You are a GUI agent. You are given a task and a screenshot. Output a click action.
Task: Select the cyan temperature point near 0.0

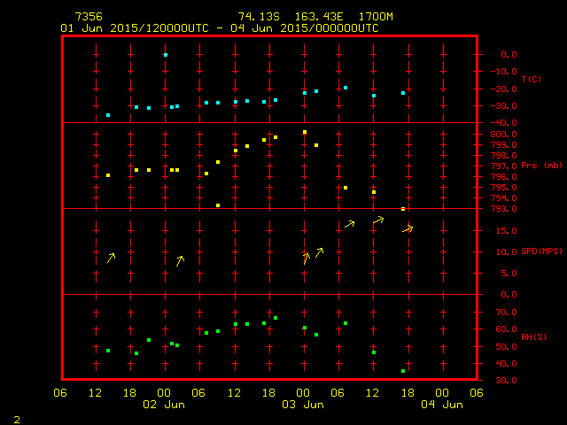point(166,55)
